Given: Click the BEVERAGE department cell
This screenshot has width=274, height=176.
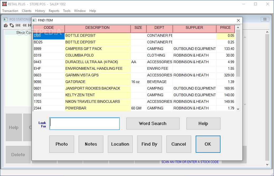Looking at the screenshot, I should point(160,82).
